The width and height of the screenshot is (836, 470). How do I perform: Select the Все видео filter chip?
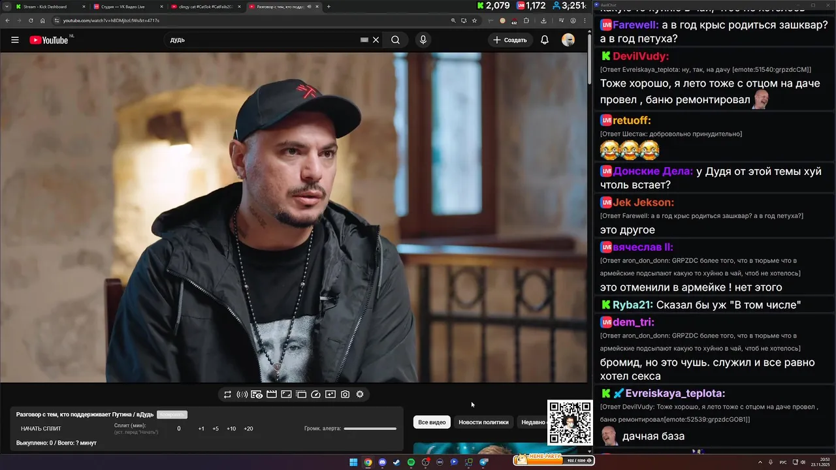432,422
